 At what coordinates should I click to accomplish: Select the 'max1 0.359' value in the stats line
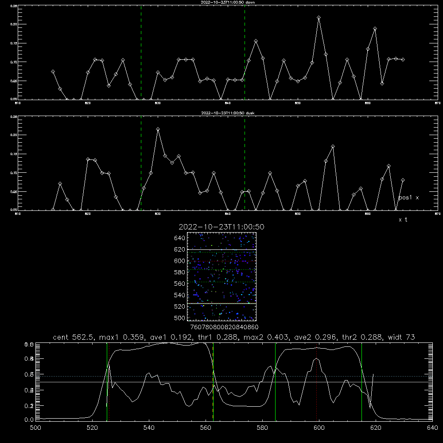tap(123, 337)
